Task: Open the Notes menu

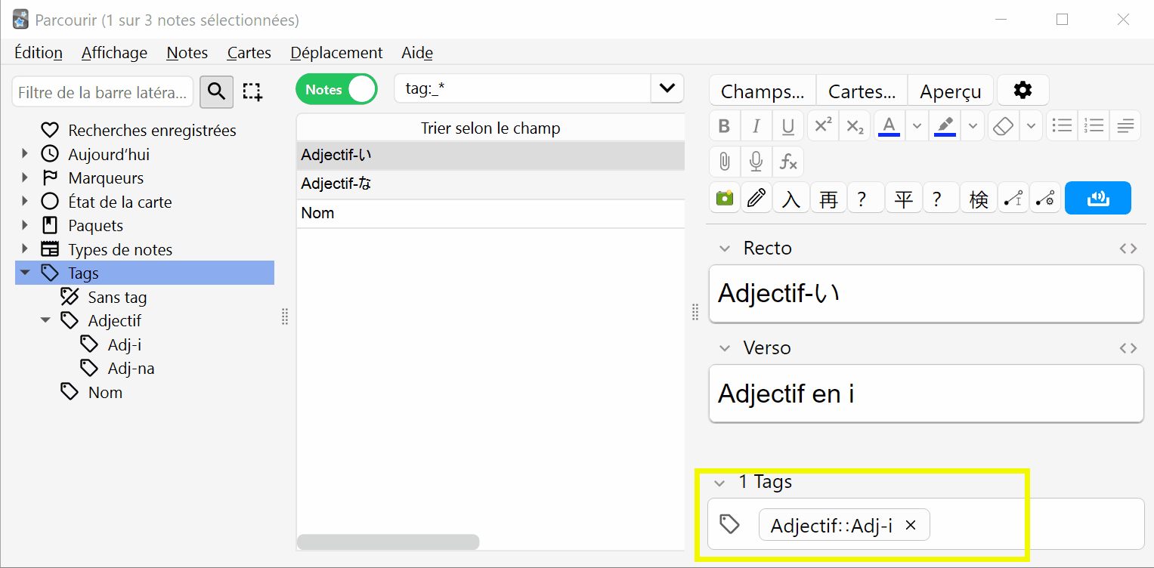Action: (x=187, y=53)
